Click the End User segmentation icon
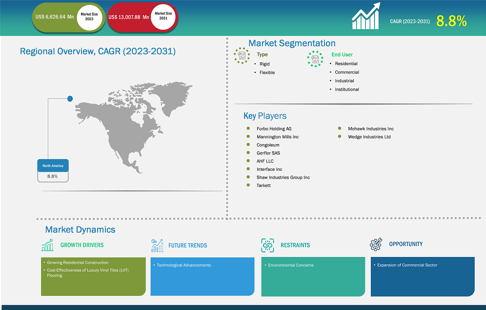The width and height of the screenshot is (486, 310). click(x=315, y=59)
